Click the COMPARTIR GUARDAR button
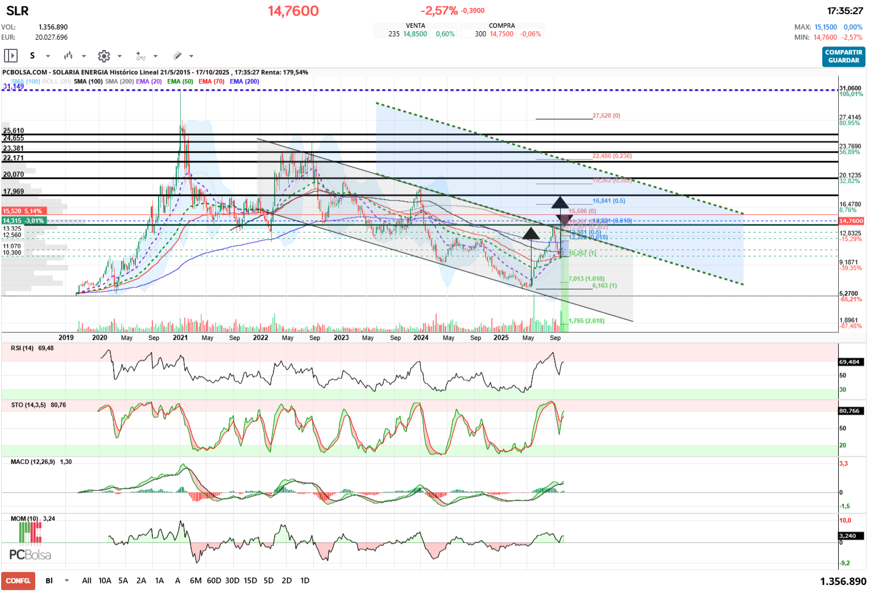Viewport: 874px width, 593px height. tap(843, 56)
